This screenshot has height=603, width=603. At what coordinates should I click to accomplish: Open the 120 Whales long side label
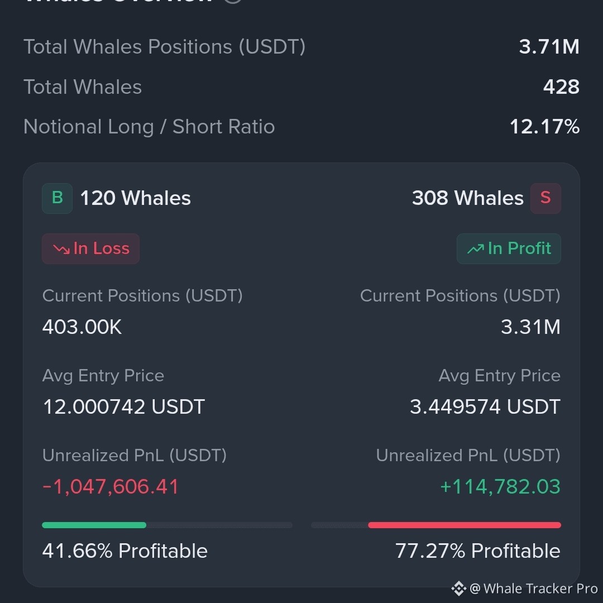coord(135,198)
